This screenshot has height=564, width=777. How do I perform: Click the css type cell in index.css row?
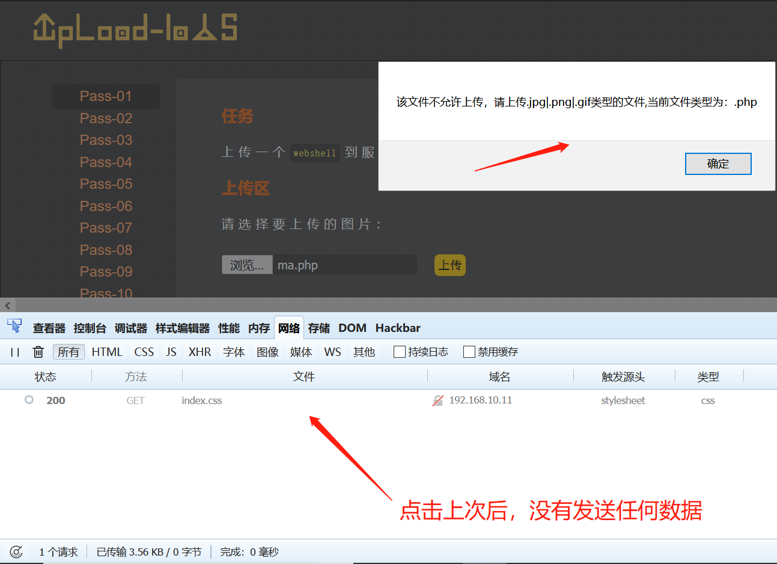coord(708,400)
